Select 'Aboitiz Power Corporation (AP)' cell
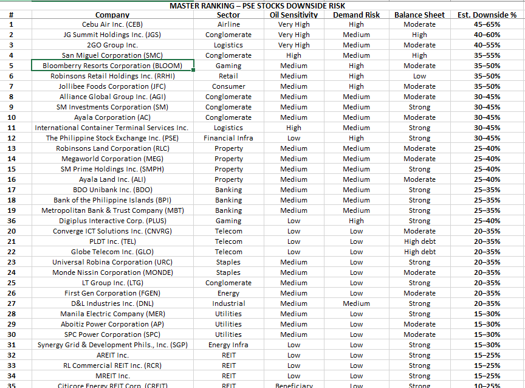 click(112, 324)
